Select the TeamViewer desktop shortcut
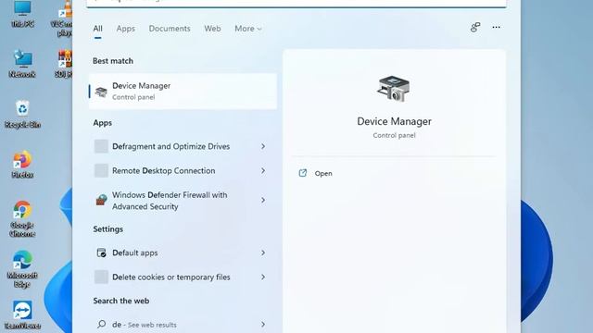Image resolution: width=593 pixels, height=333 pixels. coord(22,315)
